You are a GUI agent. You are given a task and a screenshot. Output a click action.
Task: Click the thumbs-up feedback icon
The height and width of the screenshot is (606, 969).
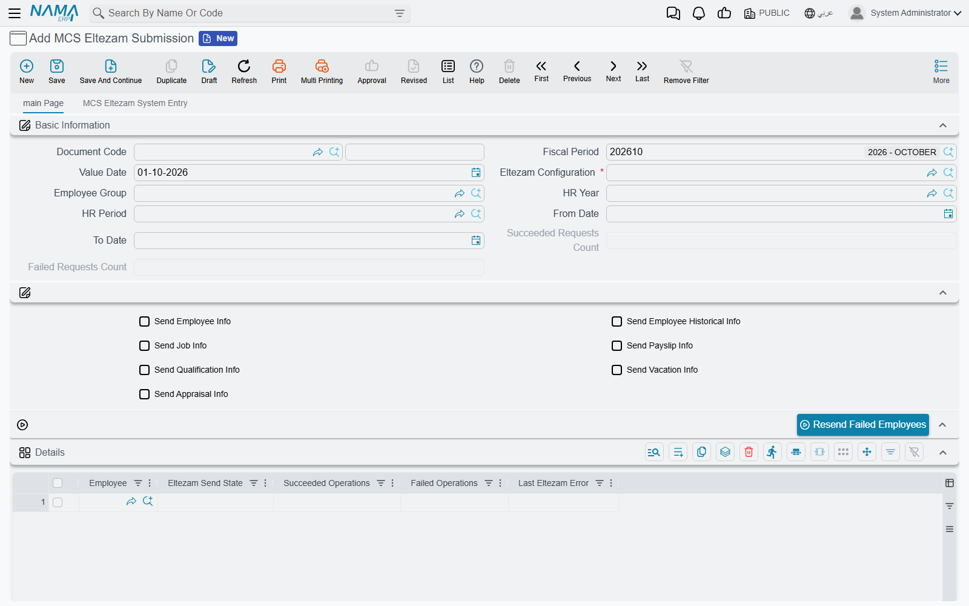(x=724, y=13)
